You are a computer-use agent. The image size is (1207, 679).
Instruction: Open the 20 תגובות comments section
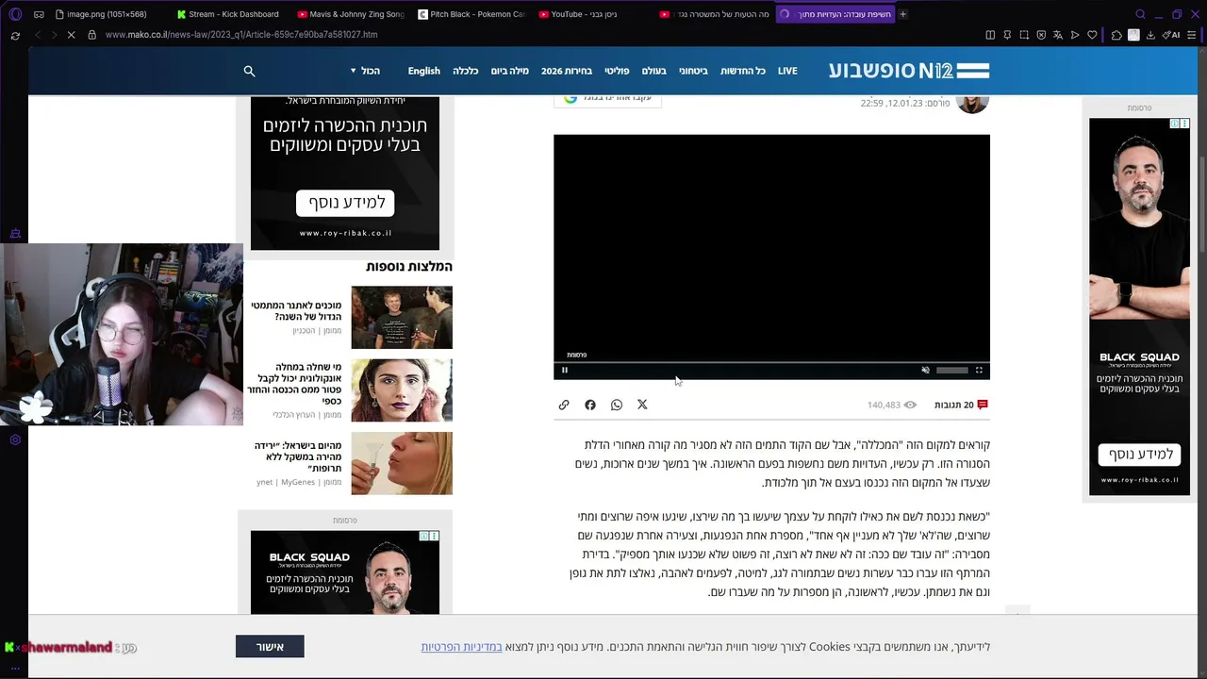click(x=962, y=405)
